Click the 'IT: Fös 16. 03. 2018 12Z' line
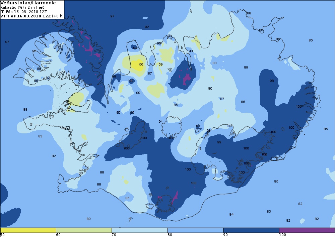 coord(24,12)
